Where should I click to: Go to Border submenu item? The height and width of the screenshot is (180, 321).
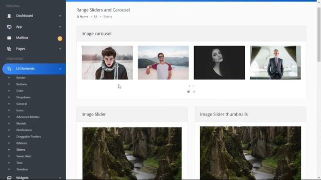pyautogui.click(x=21, y=78)
